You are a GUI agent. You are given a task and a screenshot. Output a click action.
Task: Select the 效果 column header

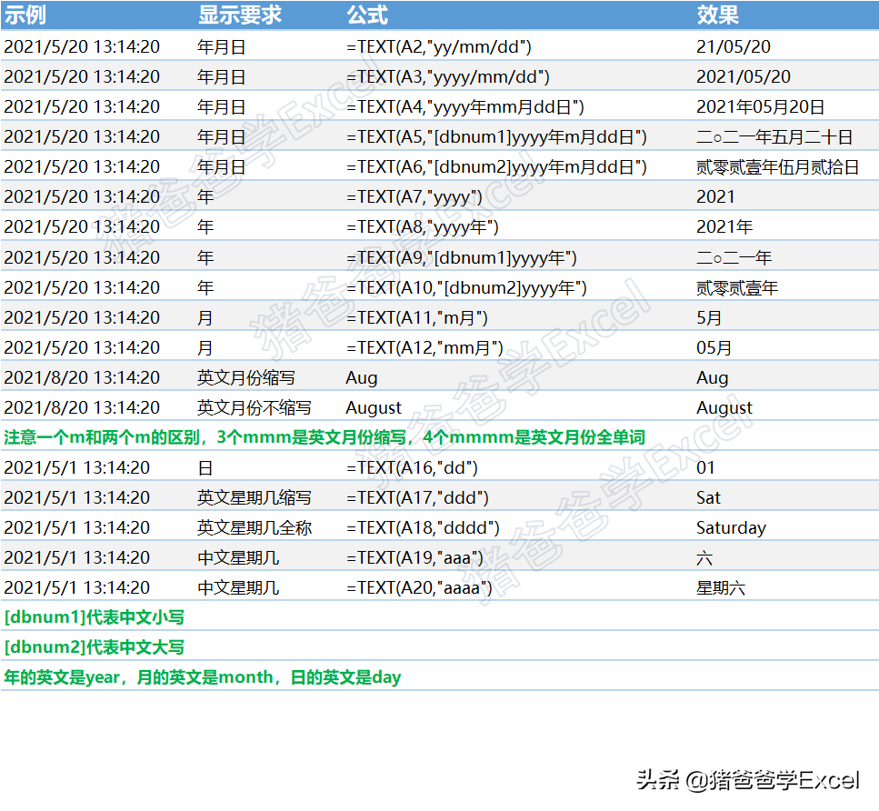coord(718,15)
